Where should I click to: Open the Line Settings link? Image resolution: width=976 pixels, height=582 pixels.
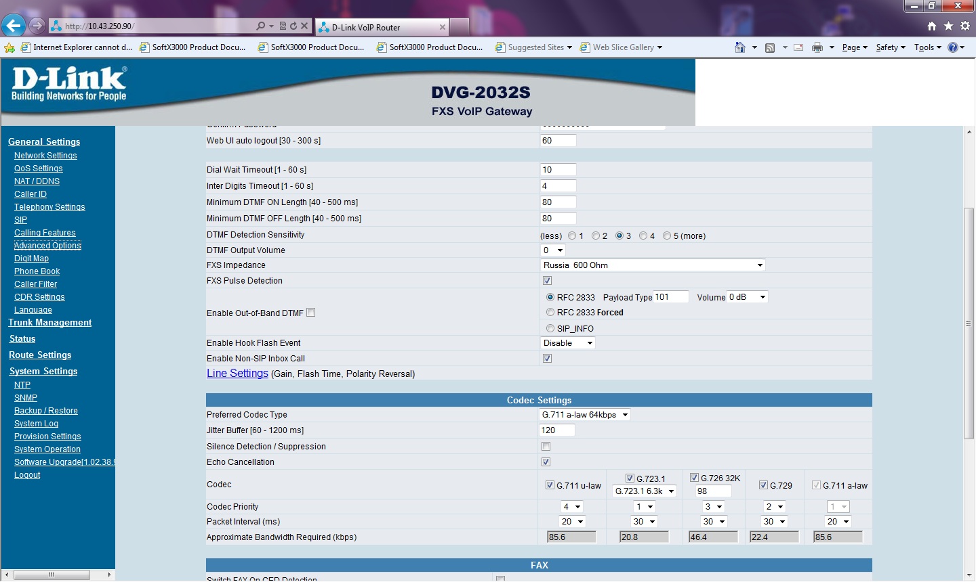[237, 374]
